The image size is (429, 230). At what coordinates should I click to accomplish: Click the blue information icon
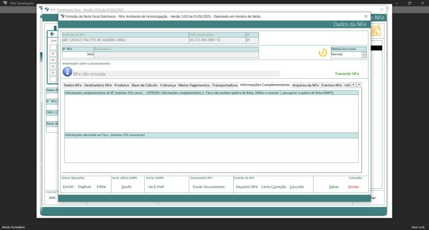coord(67,72)
